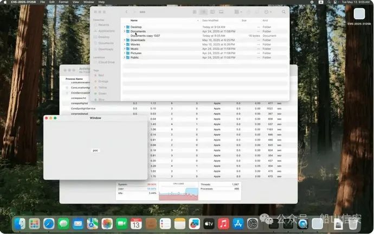Open iCloud Drive in Finder sidebar
Screen dimensions: 374x234
[106, 62]
